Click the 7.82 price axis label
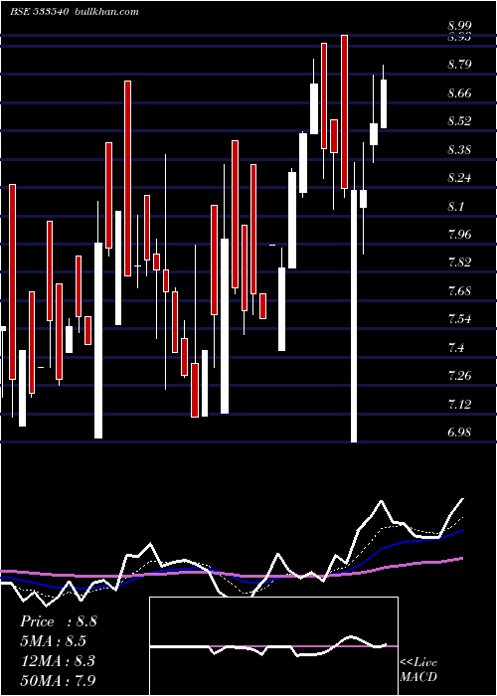Screen dimensions: 497x696 (459, 262)
